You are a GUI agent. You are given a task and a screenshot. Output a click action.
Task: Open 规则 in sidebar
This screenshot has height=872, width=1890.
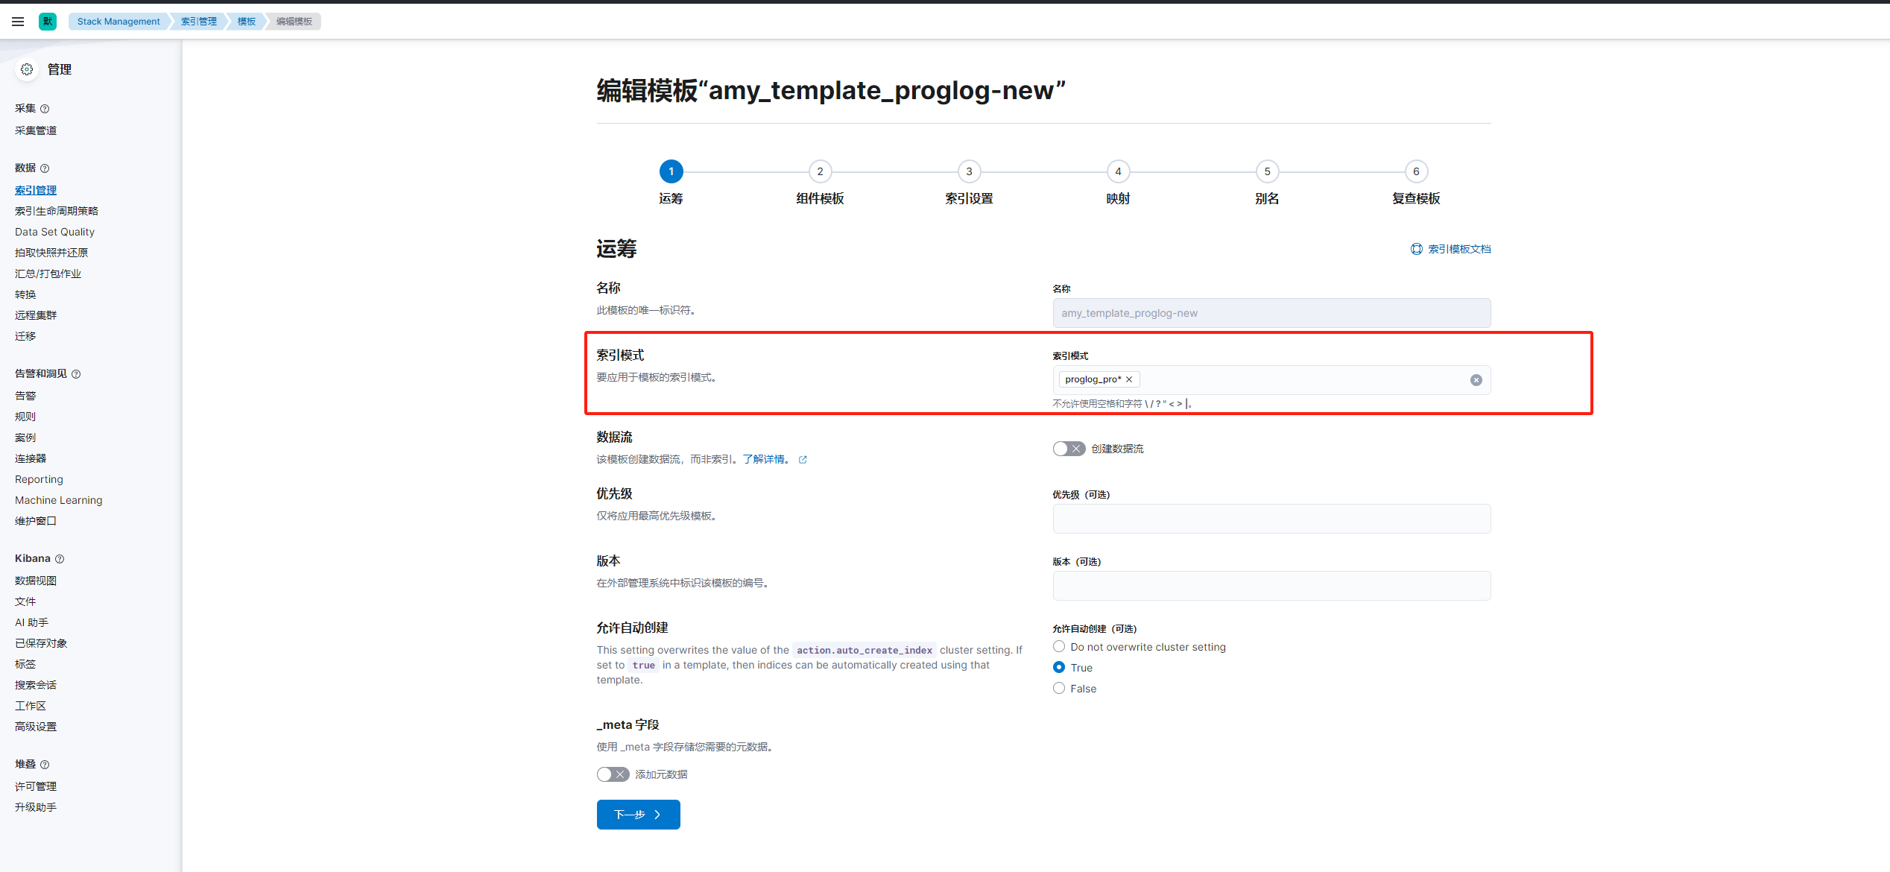click(25, 417)
